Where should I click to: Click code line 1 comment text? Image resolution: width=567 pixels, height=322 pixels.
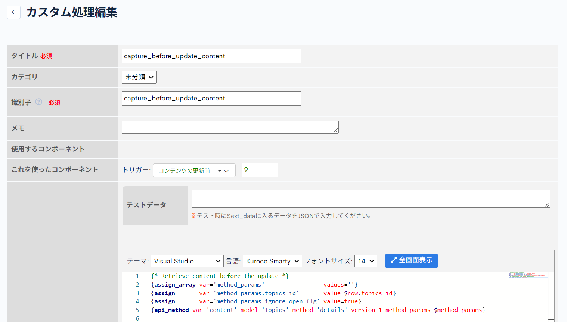click(x=220, y=276)
